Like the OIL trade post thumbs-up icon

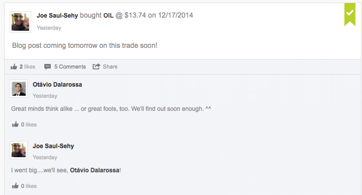pyautogui.click(x=14, y=67)
